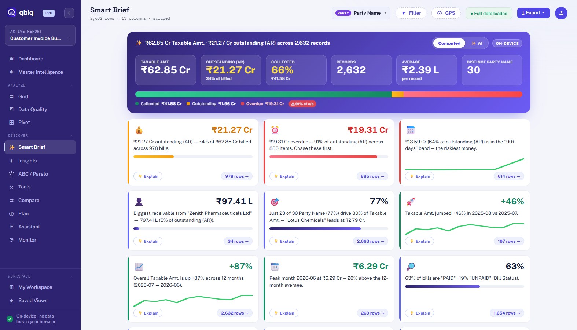Click the Dashboard grid icon

(x=11, y=59)
